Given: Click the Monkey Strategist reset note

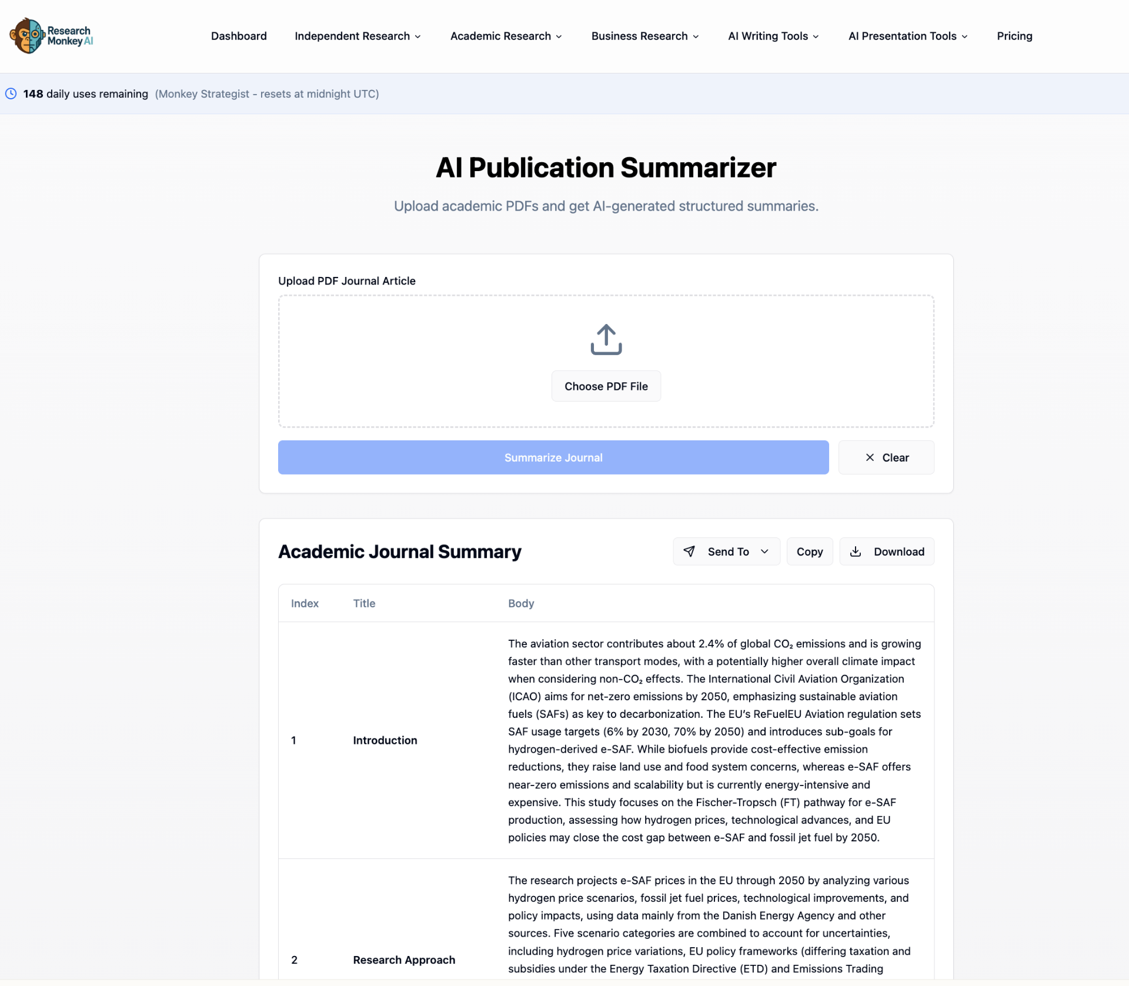Looking at the screenshot, I should (x=267, y=93).
